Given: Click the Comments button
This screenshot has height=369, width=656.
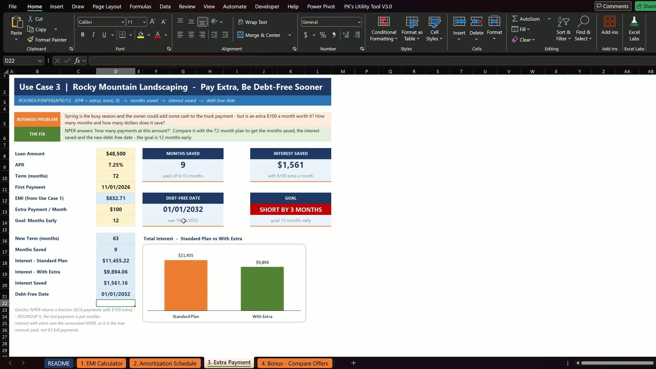Looking at the screenshot, I should (x=613, y=6).
